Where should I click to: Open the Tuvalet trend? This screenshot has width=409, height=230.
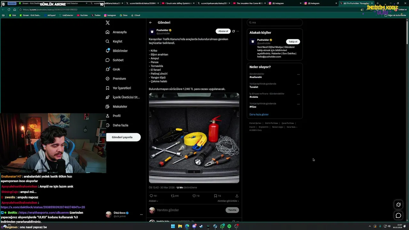[x=254, y=87]
